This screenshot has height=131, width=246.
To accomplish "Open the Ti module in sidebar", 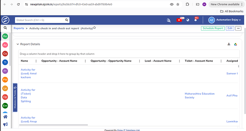I will click(x=5, y=62).
